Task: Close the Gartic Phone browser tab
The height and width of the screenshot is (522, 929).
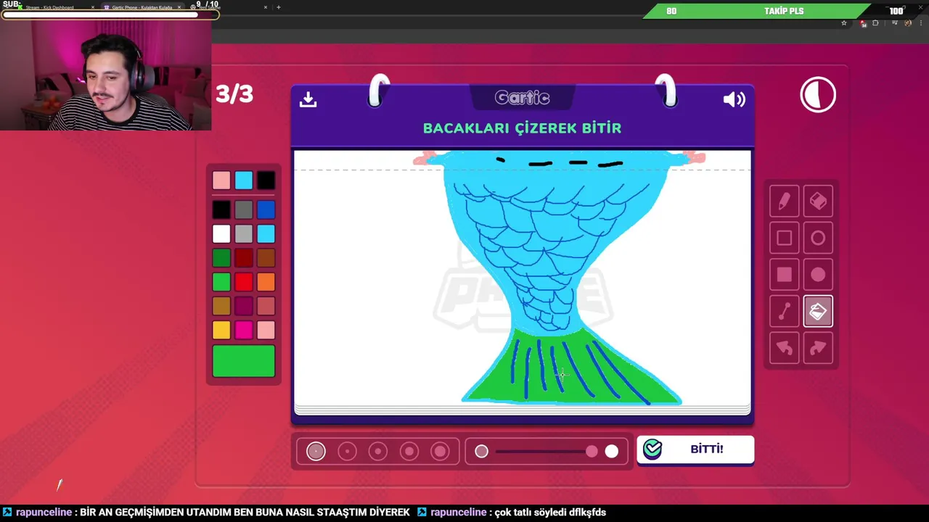Action: coord(179,7)
